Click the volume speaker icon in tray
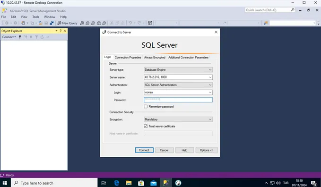Image resolution: width=321 pixels, height=187 pixels. (278, 183)
